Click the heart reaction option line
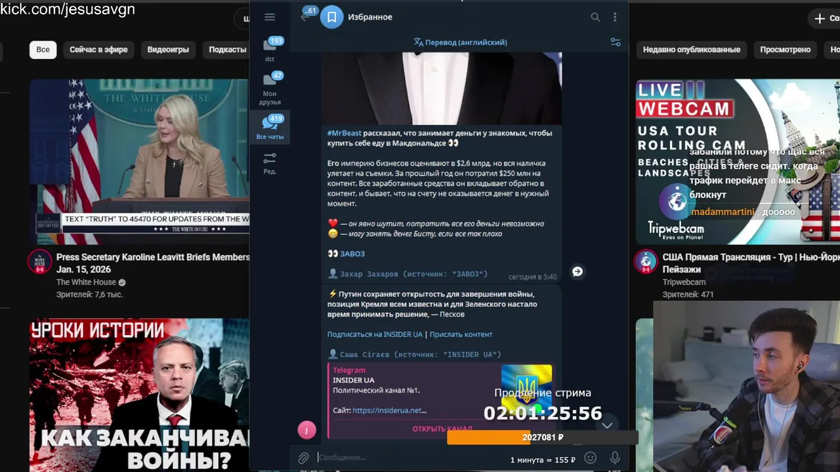 click(x=436, y=224)
